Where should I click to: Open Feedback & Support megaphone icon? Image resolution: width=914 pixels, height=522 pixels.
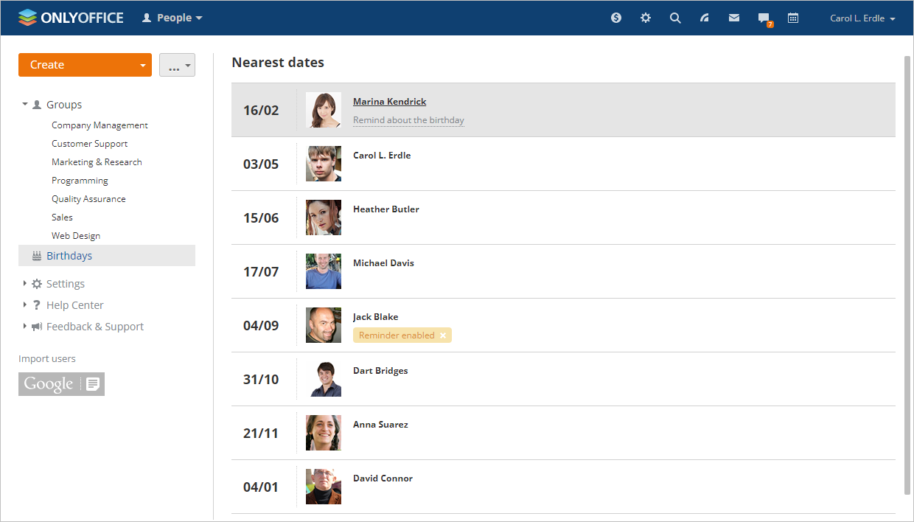36,326
